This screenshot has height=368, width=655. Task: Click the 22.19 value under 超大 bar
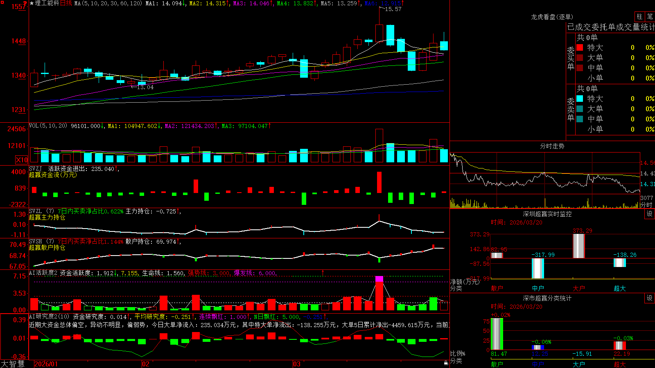[622, 354]
